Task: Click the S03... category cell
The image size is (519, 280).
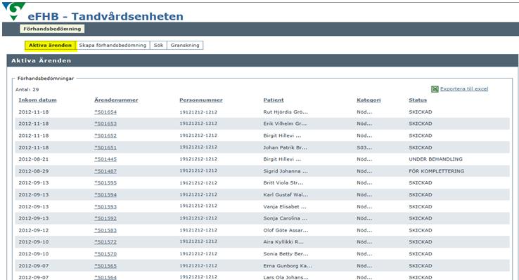Action: 364,147
